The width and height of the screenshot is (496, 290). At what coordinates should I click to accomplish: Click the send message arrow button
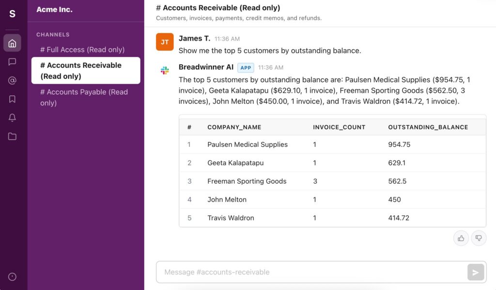tap(476, 272)
